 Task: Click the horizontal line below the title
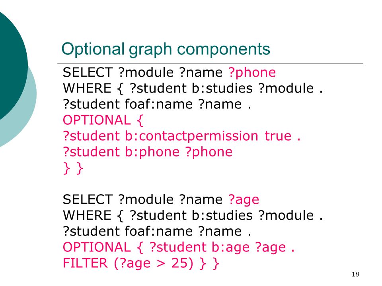[x=210, y=64]
